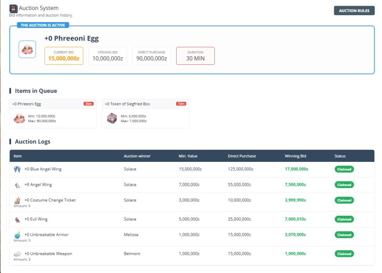
Task: Click the Auction System header icon
Action: tap(13, 9)
